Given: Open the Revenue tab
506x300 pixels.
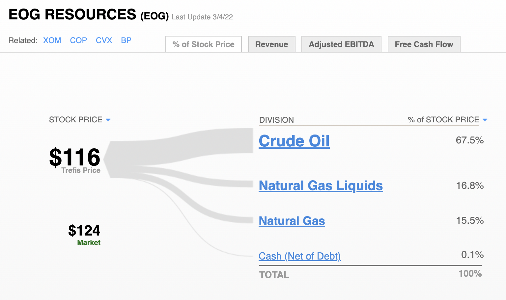Looking at the screenshot, I should point(272,44).
